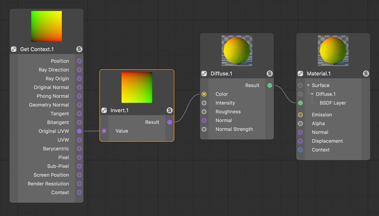The image size is (379, 216).
Task: Collapse the Surface group in Material.1
Action: [308, 85]
